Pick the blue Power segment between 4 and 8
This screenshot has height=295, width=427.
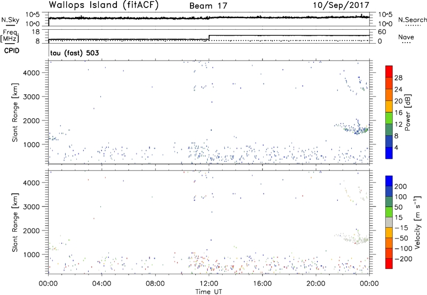[x=389, y=142]
